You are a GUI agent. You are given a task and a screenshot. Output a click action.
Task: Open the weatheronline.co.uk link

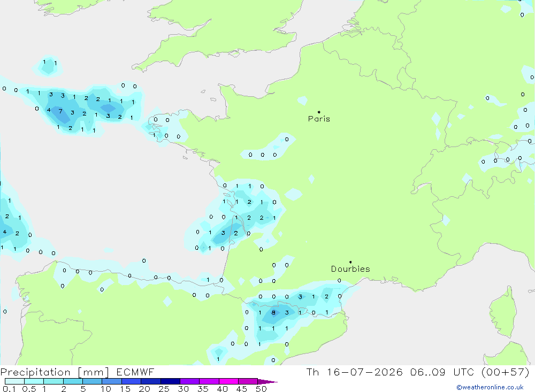pos(490,387)
